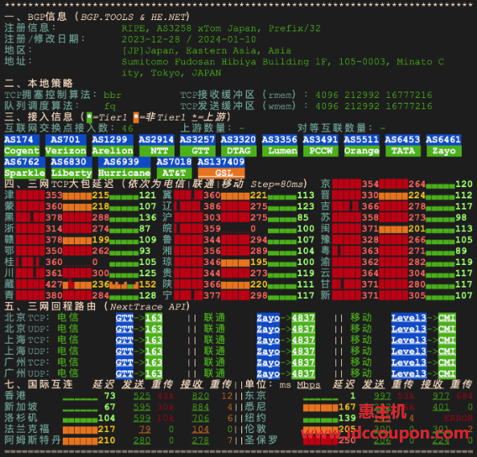Image resolution: width=477 pixels, height=457 pixels.
Task: Click the red ERROR text in 纽约 row
Action: click(458, 418)
